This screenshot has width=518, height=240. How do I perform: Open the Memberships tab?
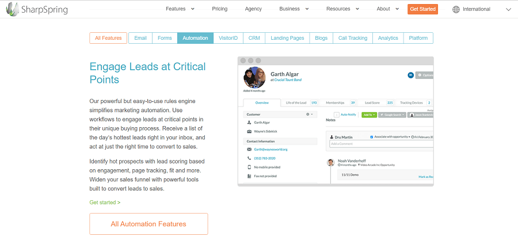(x=338, y=102)
